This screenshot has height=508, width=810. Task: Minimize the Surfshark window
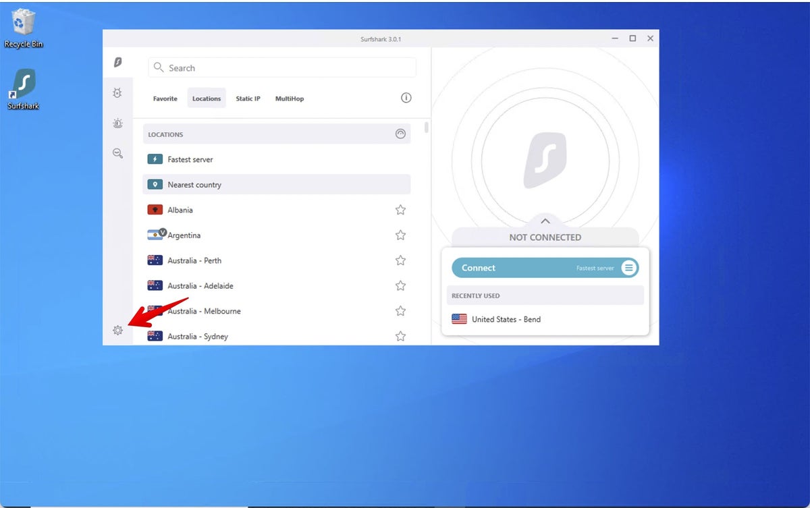pos(615,38)
